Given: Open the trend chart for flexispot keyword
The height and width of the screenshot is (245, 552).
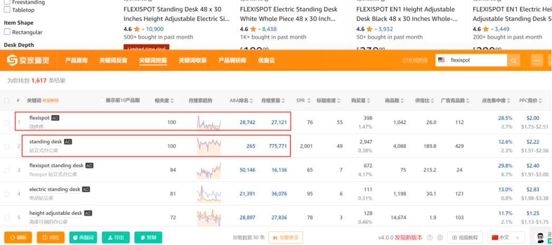Looking at the screenshot, I should pyautogui.click(x=209, y=122).
